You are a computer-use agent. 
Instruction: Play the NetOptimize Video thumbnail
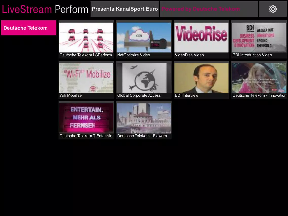(x=144, y=38)
